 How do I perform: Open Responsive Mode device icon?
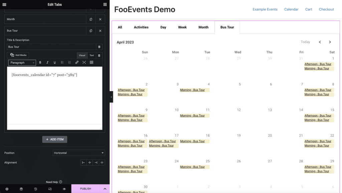pos(50,189)
